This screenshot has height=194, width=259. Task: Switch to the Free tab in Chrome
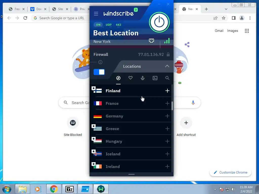pyautogui.click(x=17, y=9)
